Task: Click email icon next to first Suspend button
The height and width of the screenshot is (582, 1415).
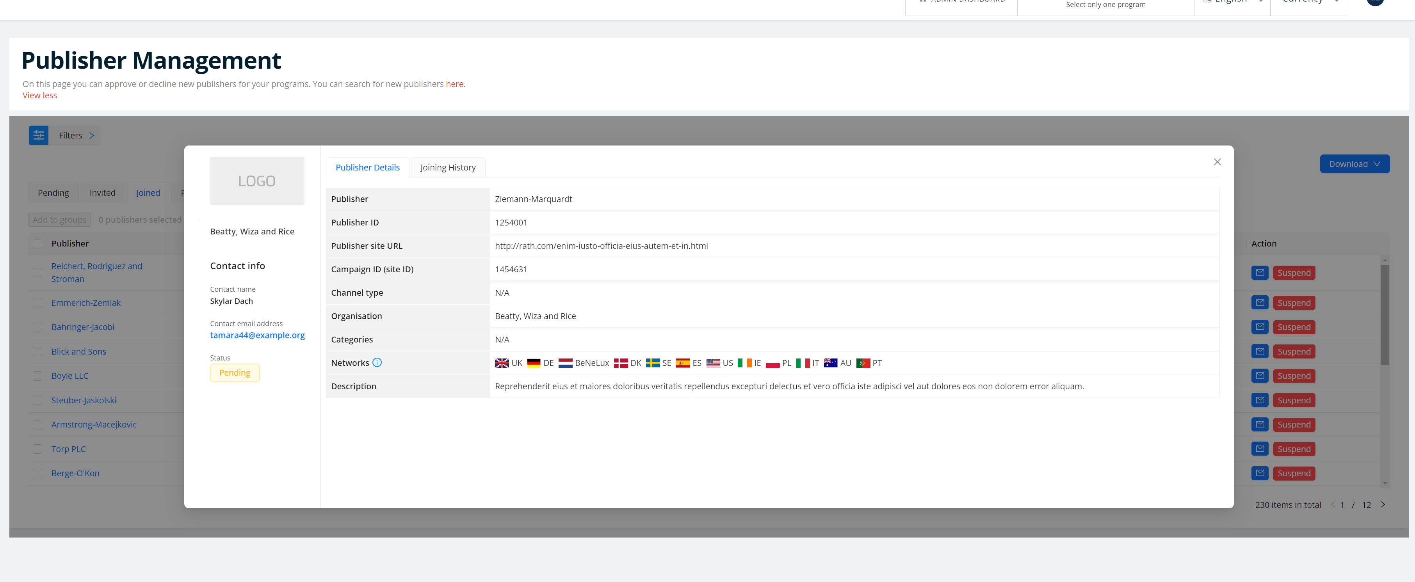Action: [x=1260, y=273]
